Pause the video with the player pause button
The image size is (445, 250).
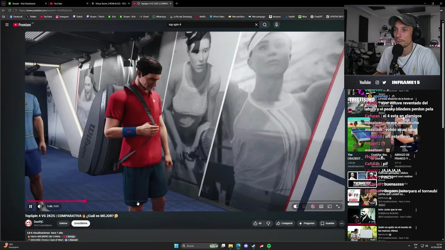tap(30, 206)
